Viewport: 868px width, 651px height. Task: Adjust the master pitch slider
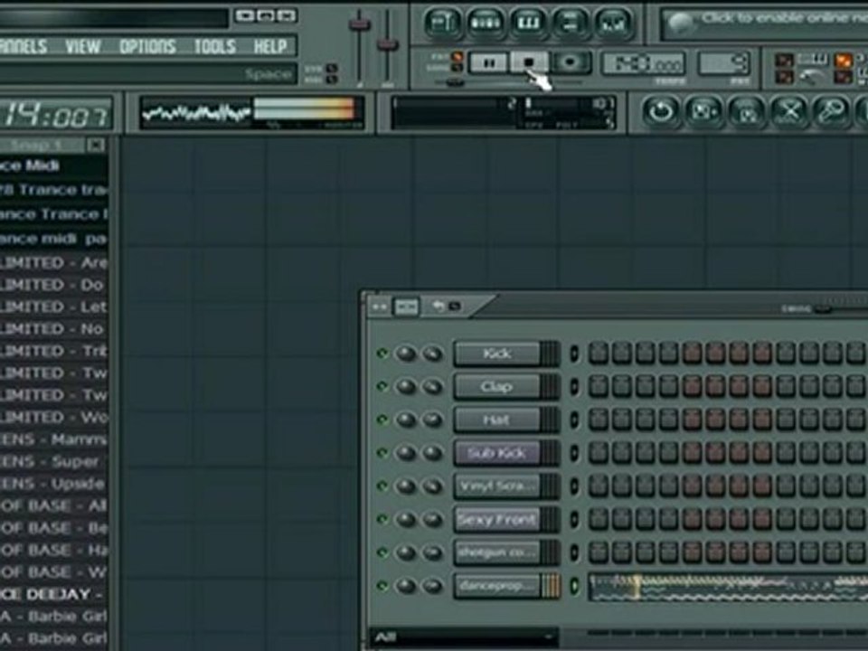click(388, 44)
